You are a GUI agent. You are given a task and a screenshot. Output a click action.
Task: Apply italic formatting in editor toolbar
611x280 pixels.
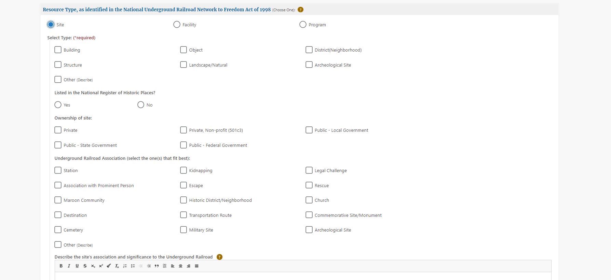[69, 266]
